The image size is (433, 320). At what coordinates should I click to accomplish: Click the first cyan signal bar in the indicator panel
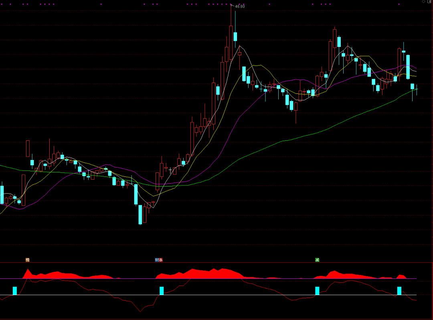[x=15, y=291]
